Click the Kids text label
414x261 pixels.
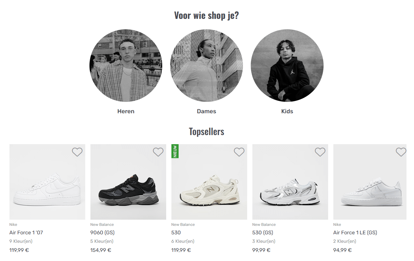point(287,111)
